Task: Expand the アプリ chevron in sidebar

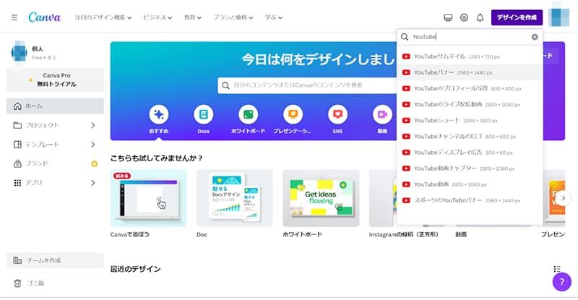Action: (93, 183)
